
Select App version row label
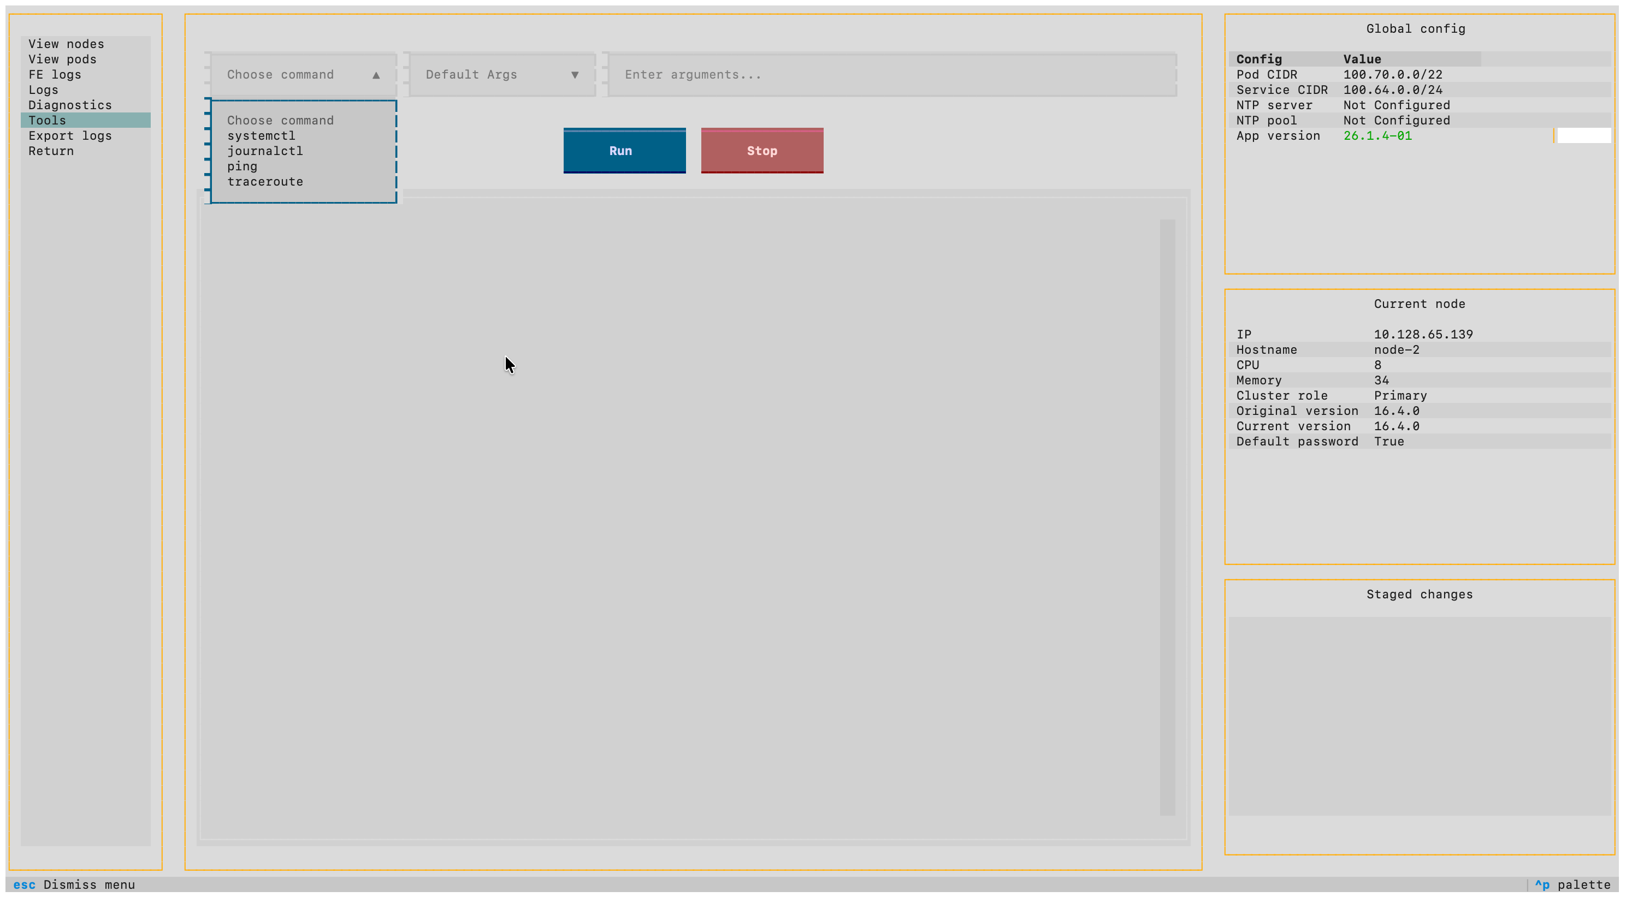(x=1278, y=135)
